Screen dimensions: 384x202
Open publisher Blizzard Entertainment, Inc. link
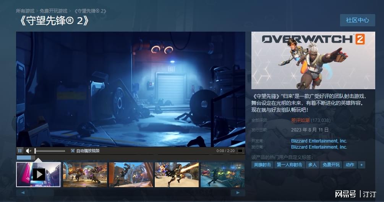[319, 147]
